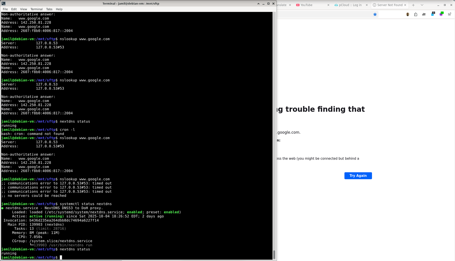This screenshot has height=261, width=455.
Task: Open the Edit menu in Terminal
Action: pyautogui.click(x=14, y=9)
